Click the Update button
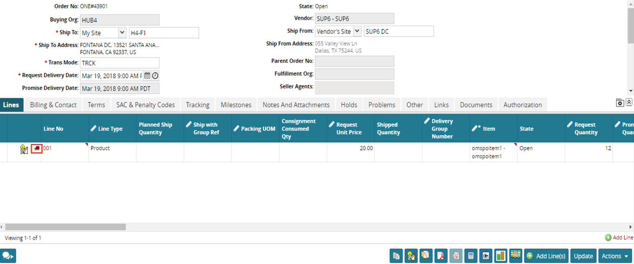Screen dimensions: 634x264 (583, 256)
